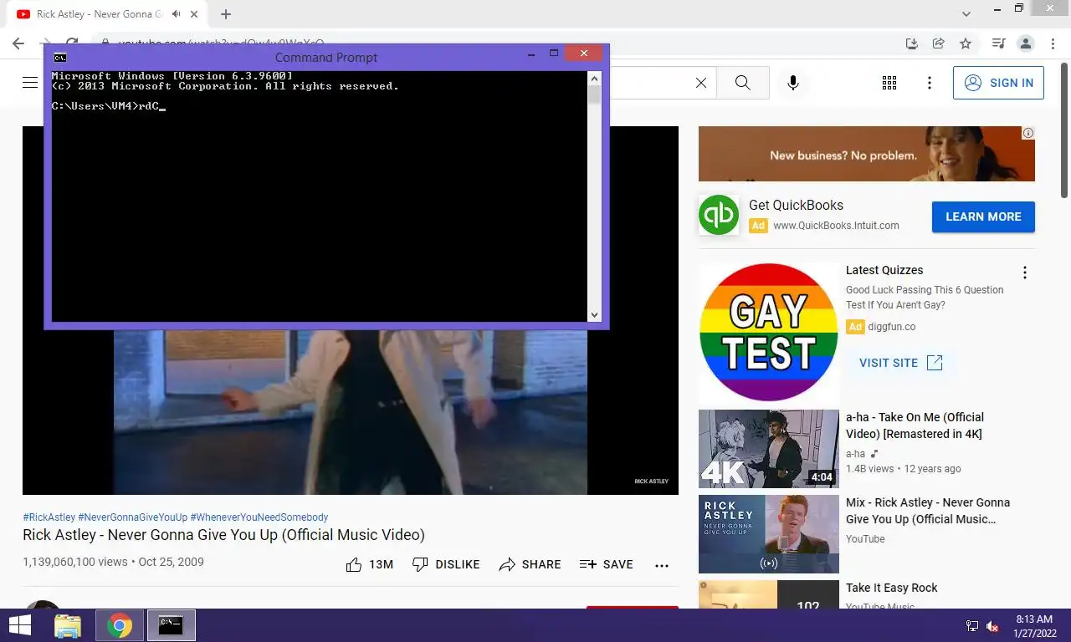
Task: Click the YouTube search magnifier button
Action: tap(742, 83)
